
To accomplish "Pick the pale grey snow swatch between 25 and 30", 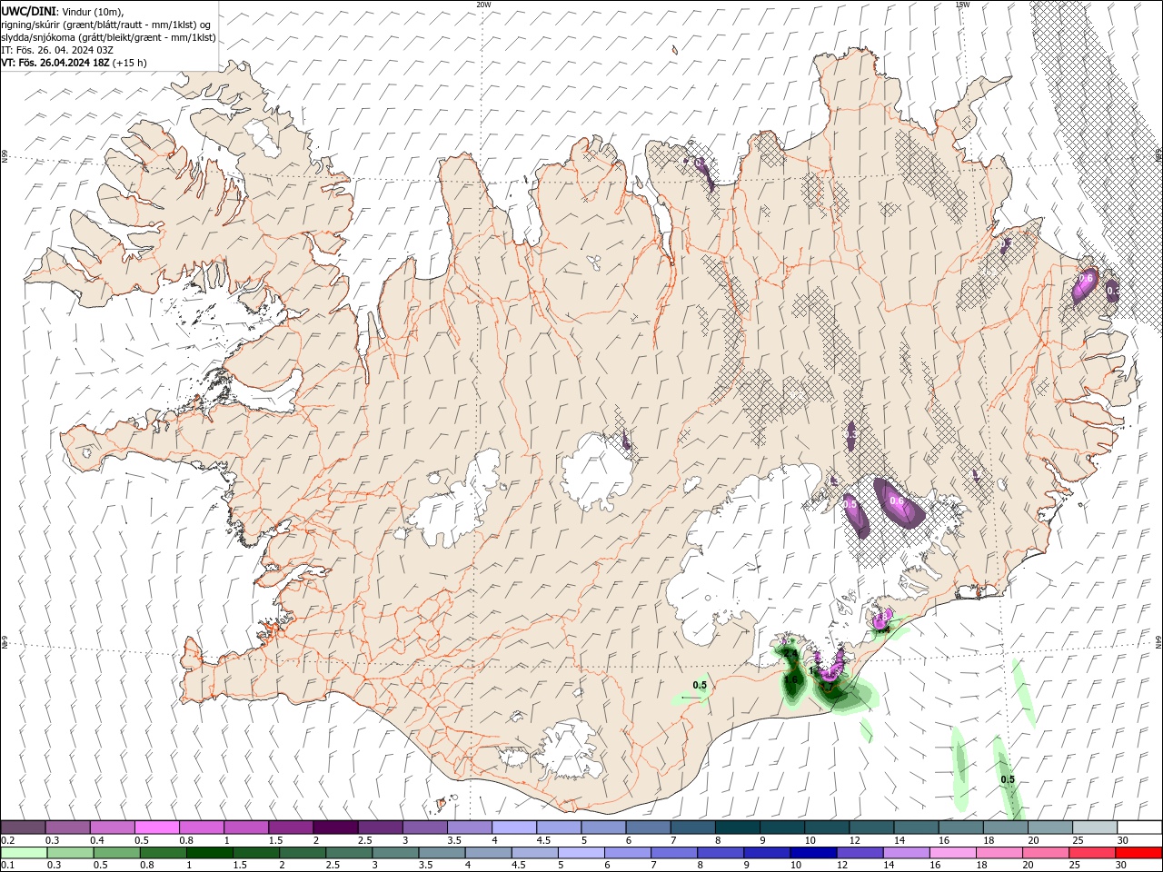I will (x=1095, y=827).
